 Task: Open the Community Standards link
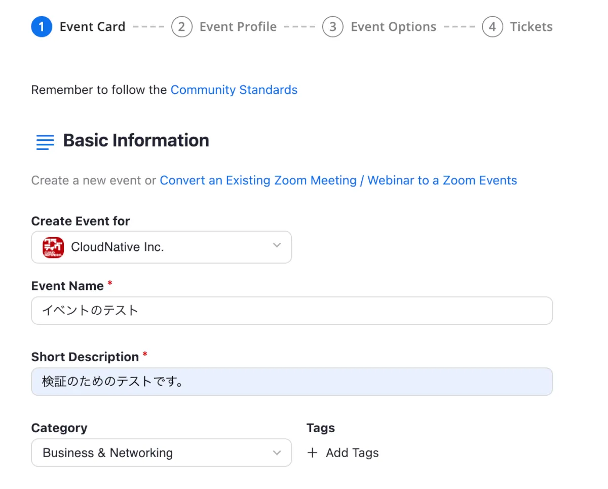(234, 90)
